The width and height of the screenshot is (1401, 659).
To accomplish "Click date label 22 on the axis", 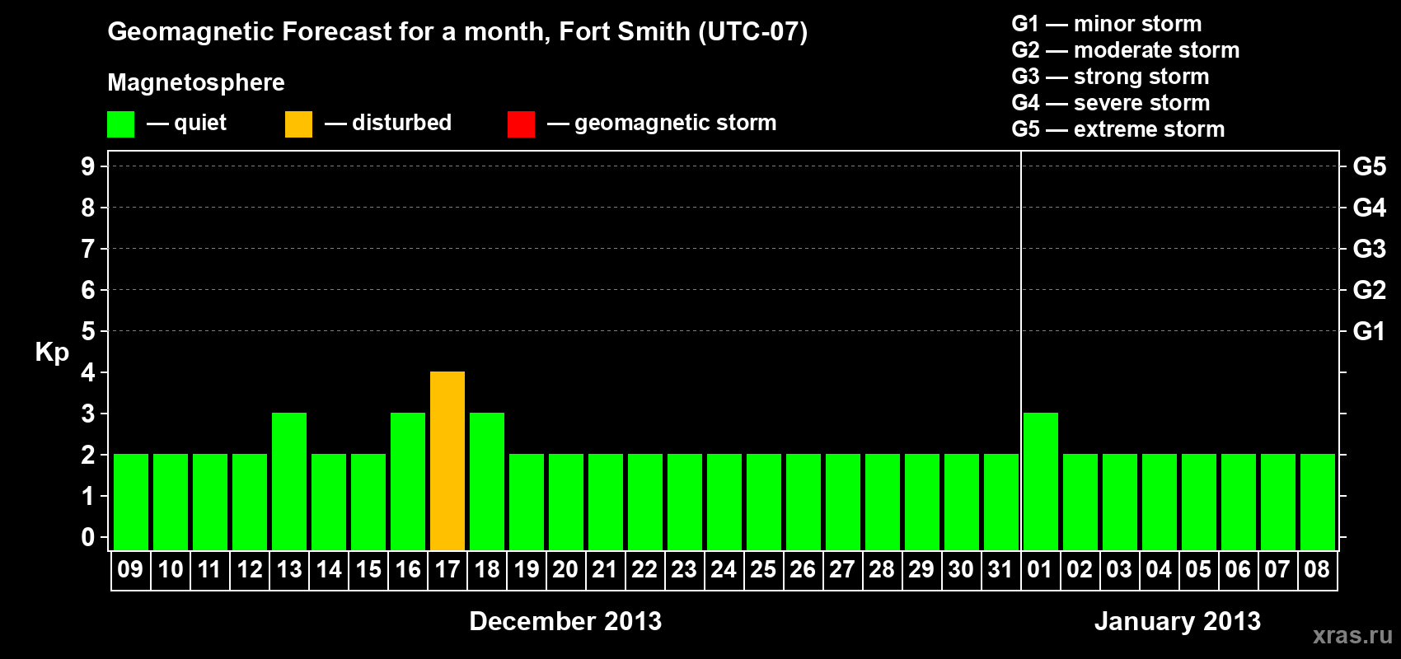I will (x=644, y=569).
